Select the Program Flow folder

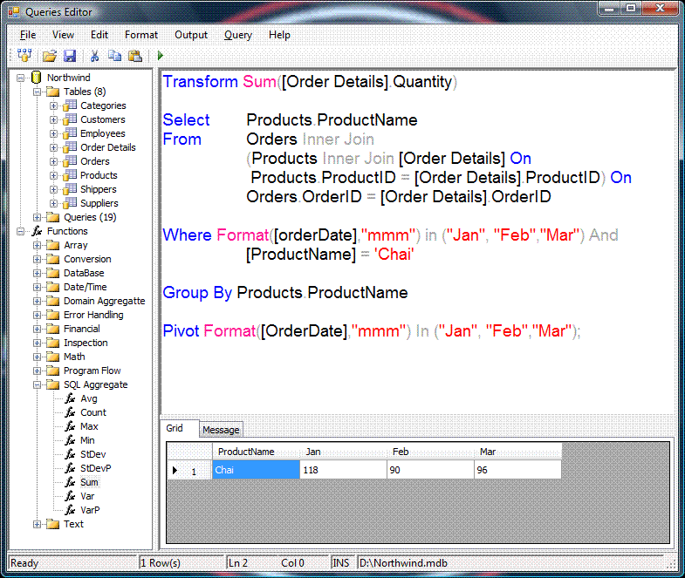pos(92,371)
